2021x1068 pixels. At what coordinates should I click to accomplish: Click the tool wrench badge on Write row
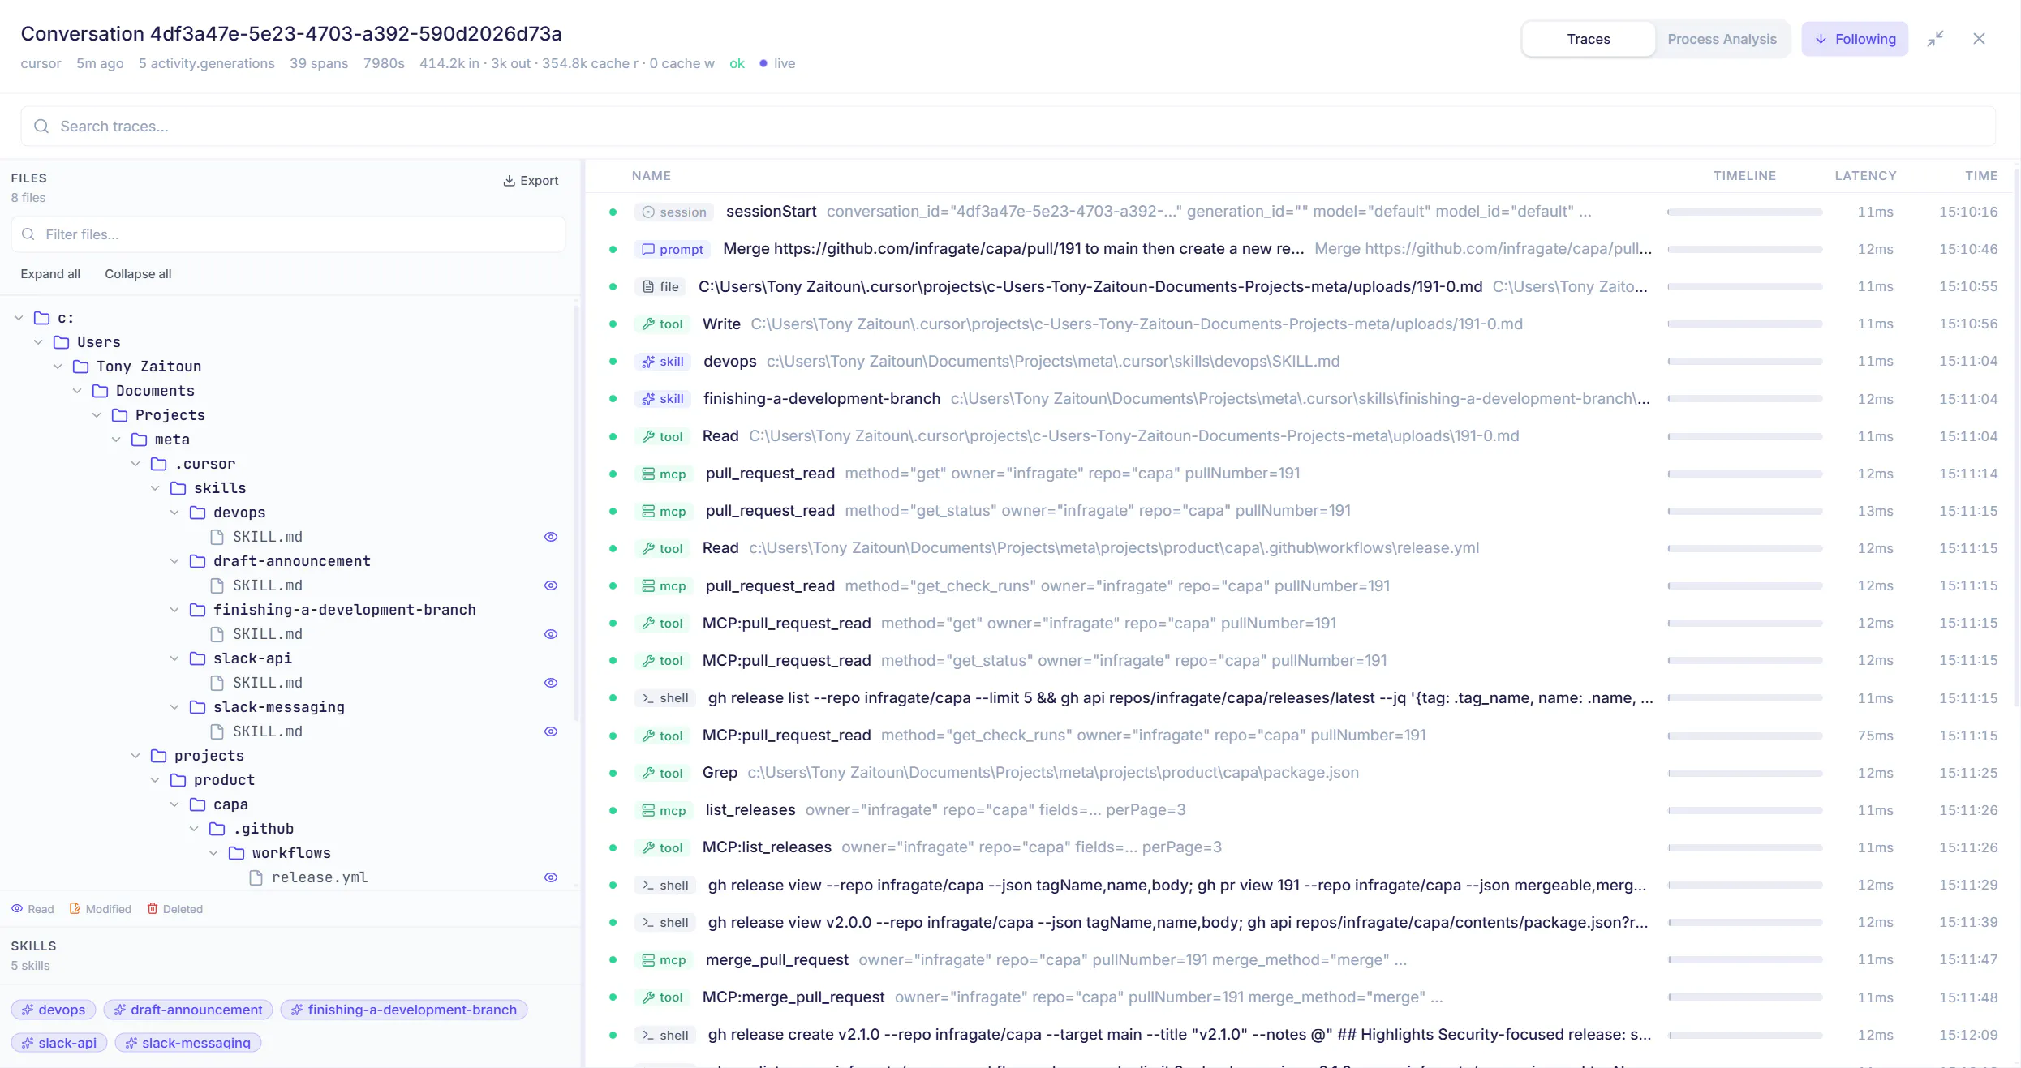tap(662, 324)
